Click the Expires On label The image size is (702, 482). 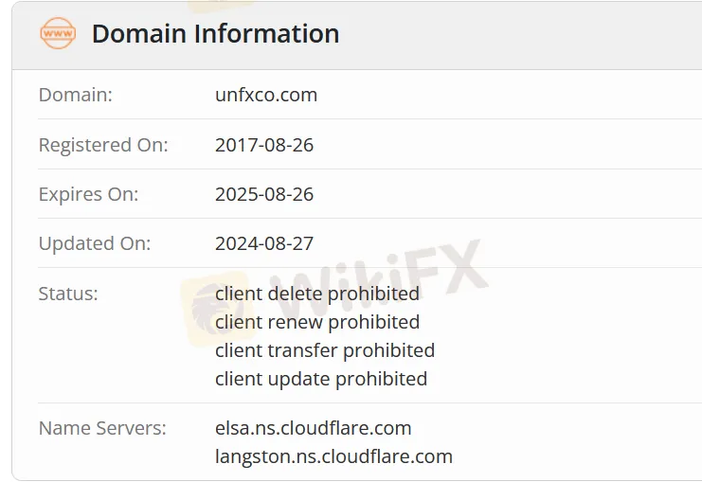(88, 194)
